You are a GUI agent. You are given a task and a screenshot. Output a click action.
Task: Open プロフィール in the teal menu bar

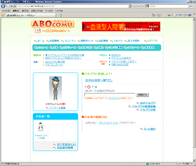click(x=133, y=47)
